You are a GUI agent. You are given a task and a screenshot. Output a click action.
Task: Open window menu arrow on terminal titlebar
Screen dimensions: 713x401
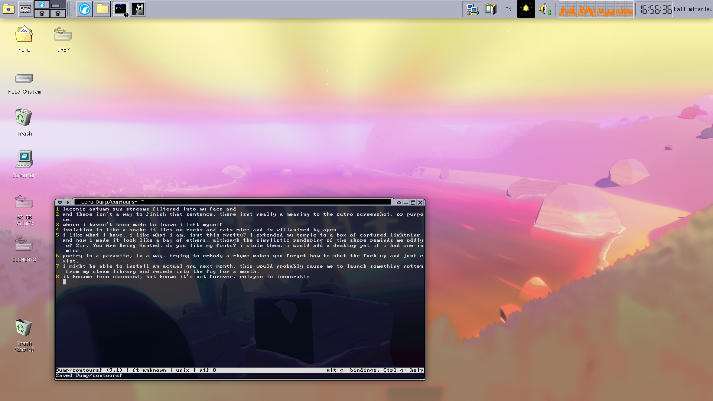click(x=60, y=202)
